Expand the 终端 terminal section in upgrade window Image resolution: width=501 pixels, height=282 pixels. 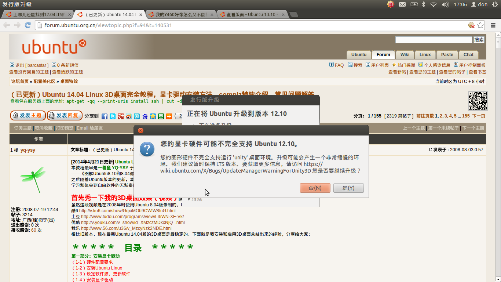point(195,199)
